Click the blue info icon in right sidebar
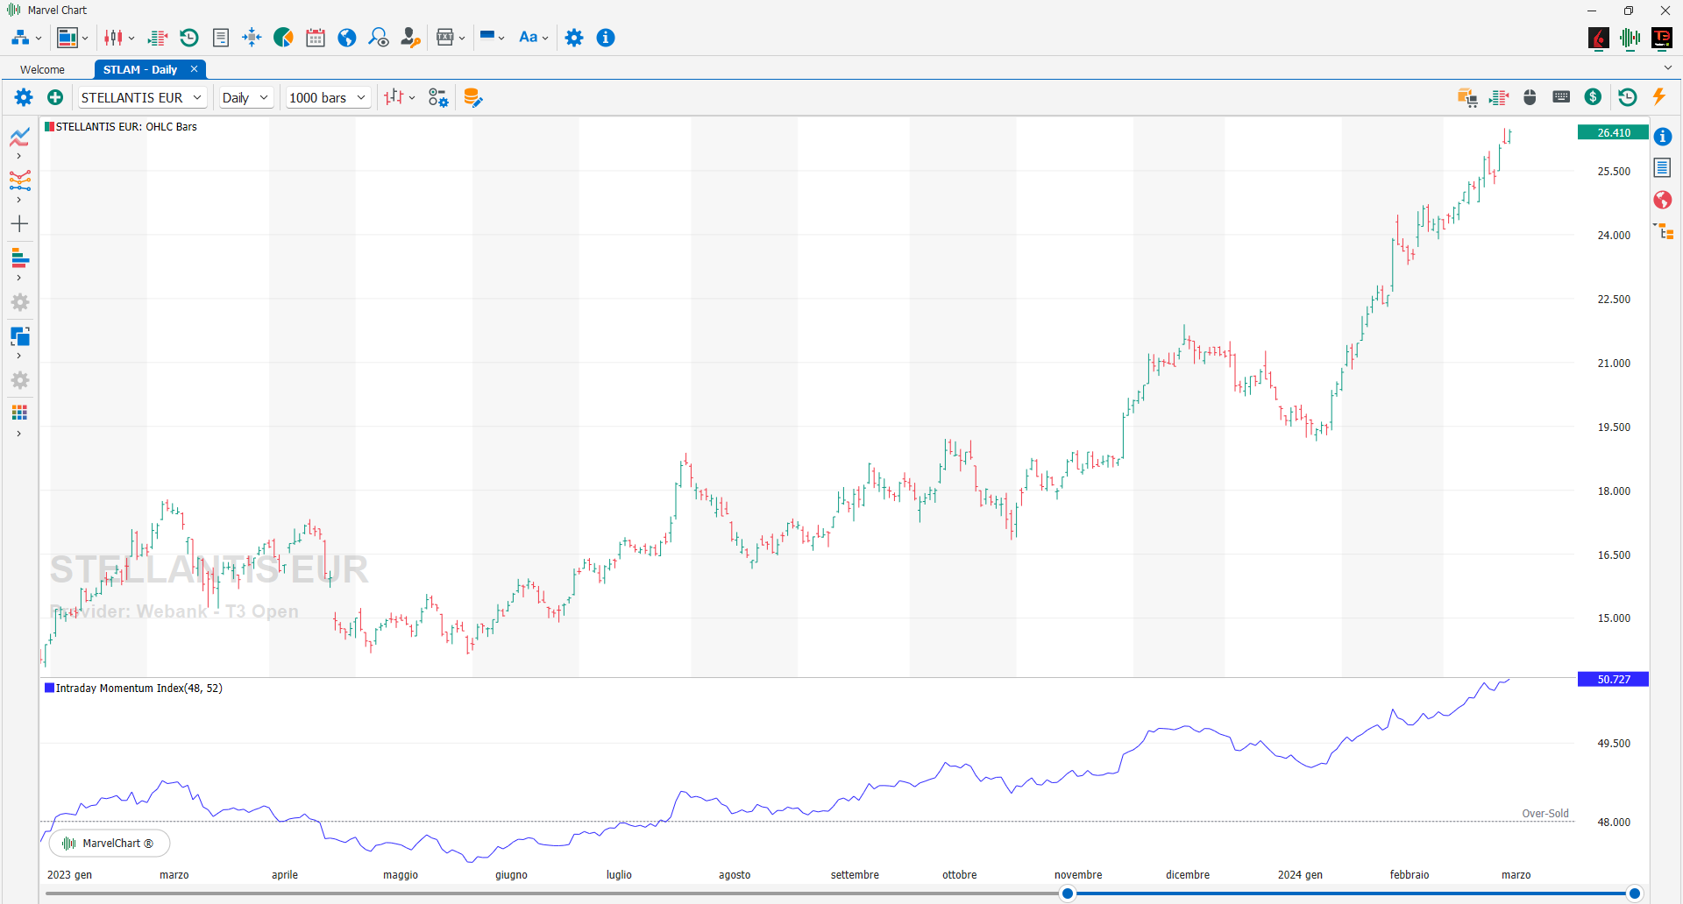This screenshot has height=904, width=1683. tap(1663, 137)
